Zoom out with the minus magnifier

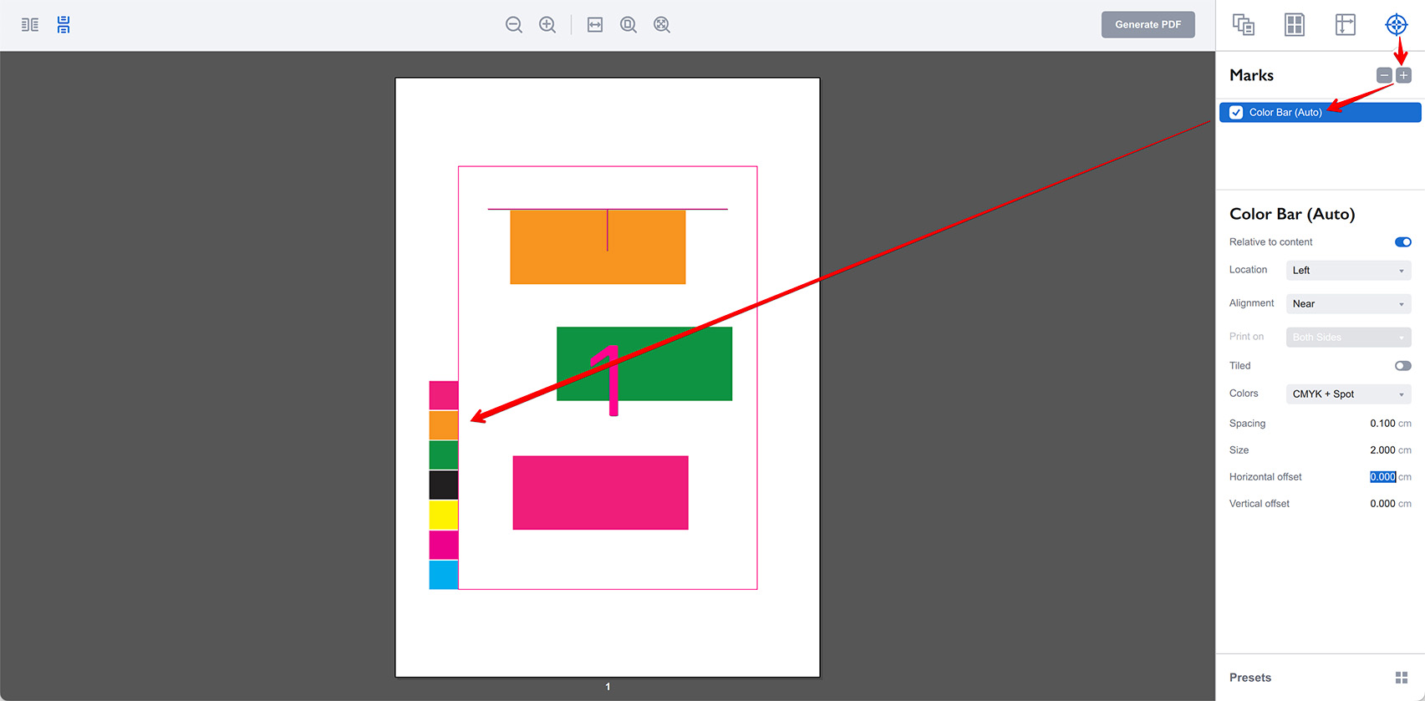[514, 25]
